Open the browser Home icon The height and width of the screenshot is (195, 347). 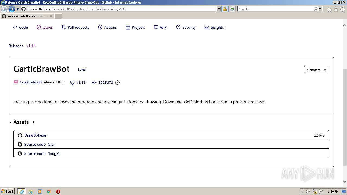(329, 9)
